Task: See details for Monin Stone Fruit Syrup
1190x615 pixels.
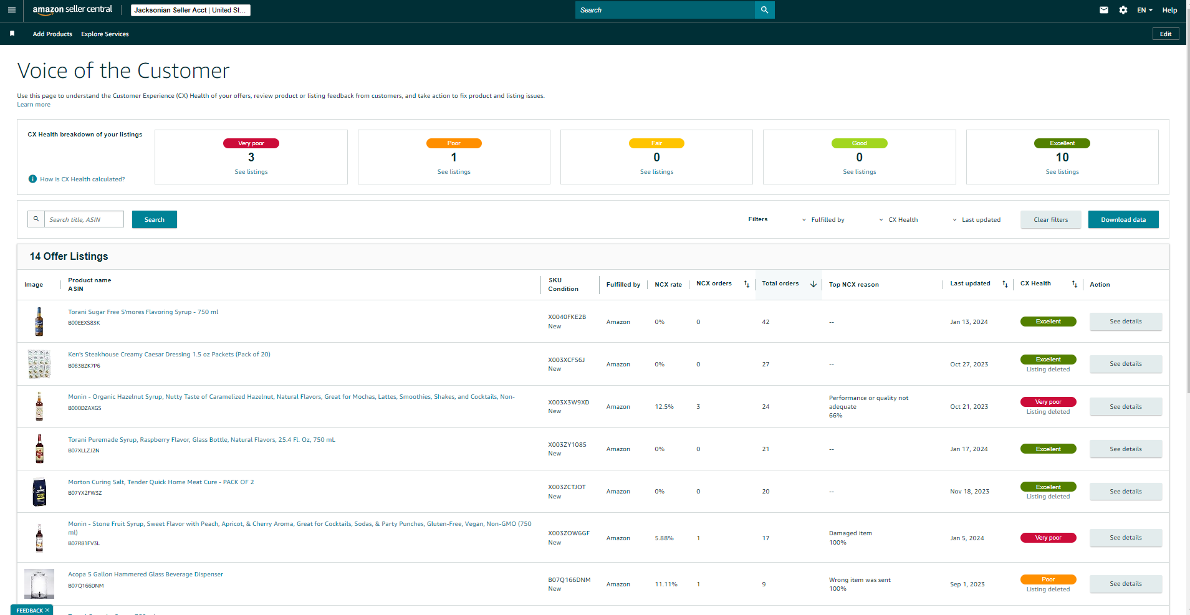Action: point(1126,538)
